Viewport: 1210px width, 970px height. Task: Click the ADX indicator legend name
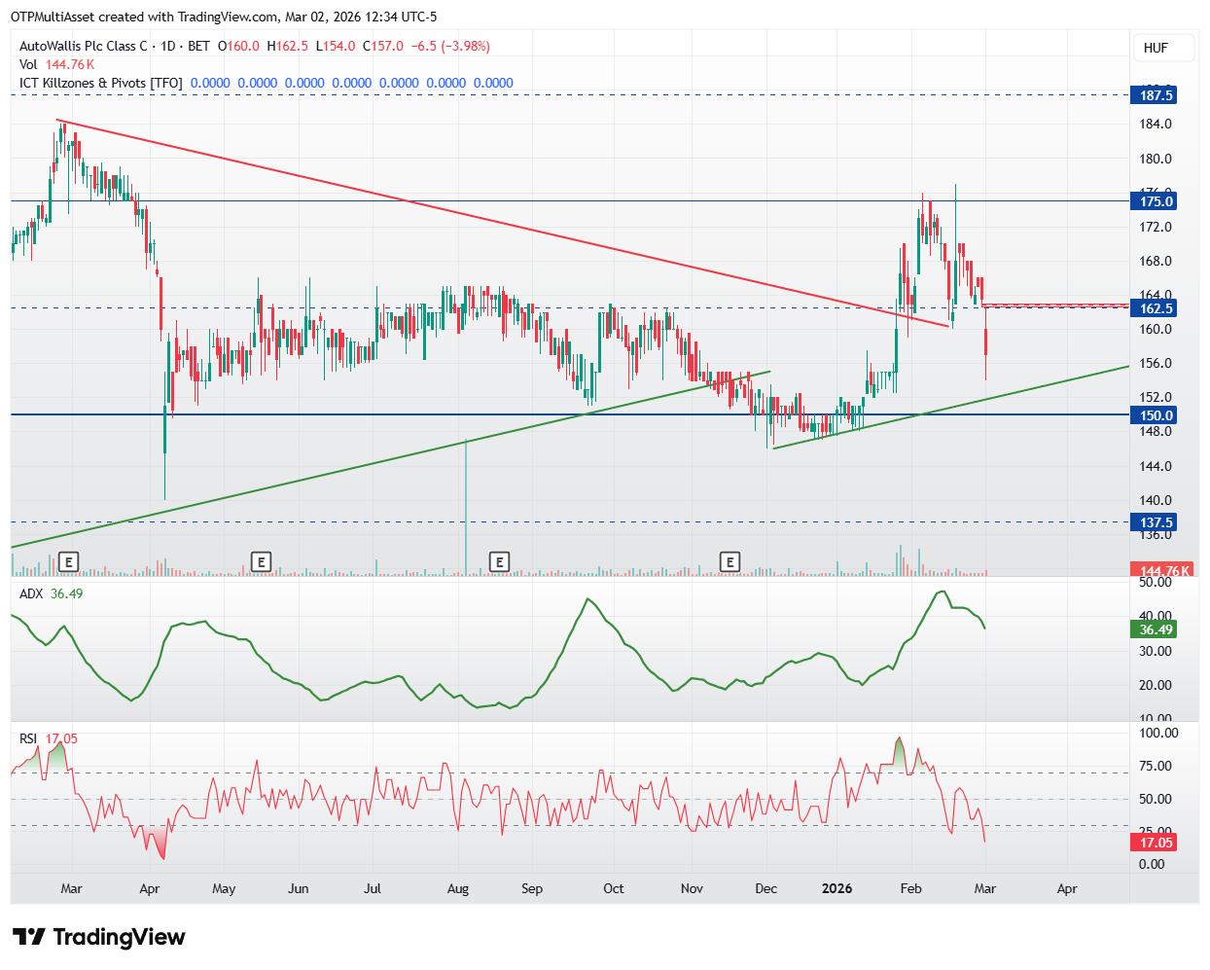[31, 593]
